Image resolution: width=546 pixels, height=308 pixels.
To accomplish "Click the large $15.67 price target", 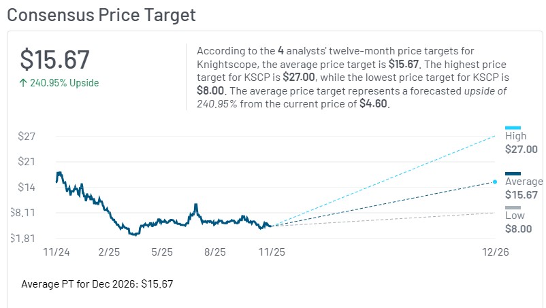I will [x=54, y=59].
